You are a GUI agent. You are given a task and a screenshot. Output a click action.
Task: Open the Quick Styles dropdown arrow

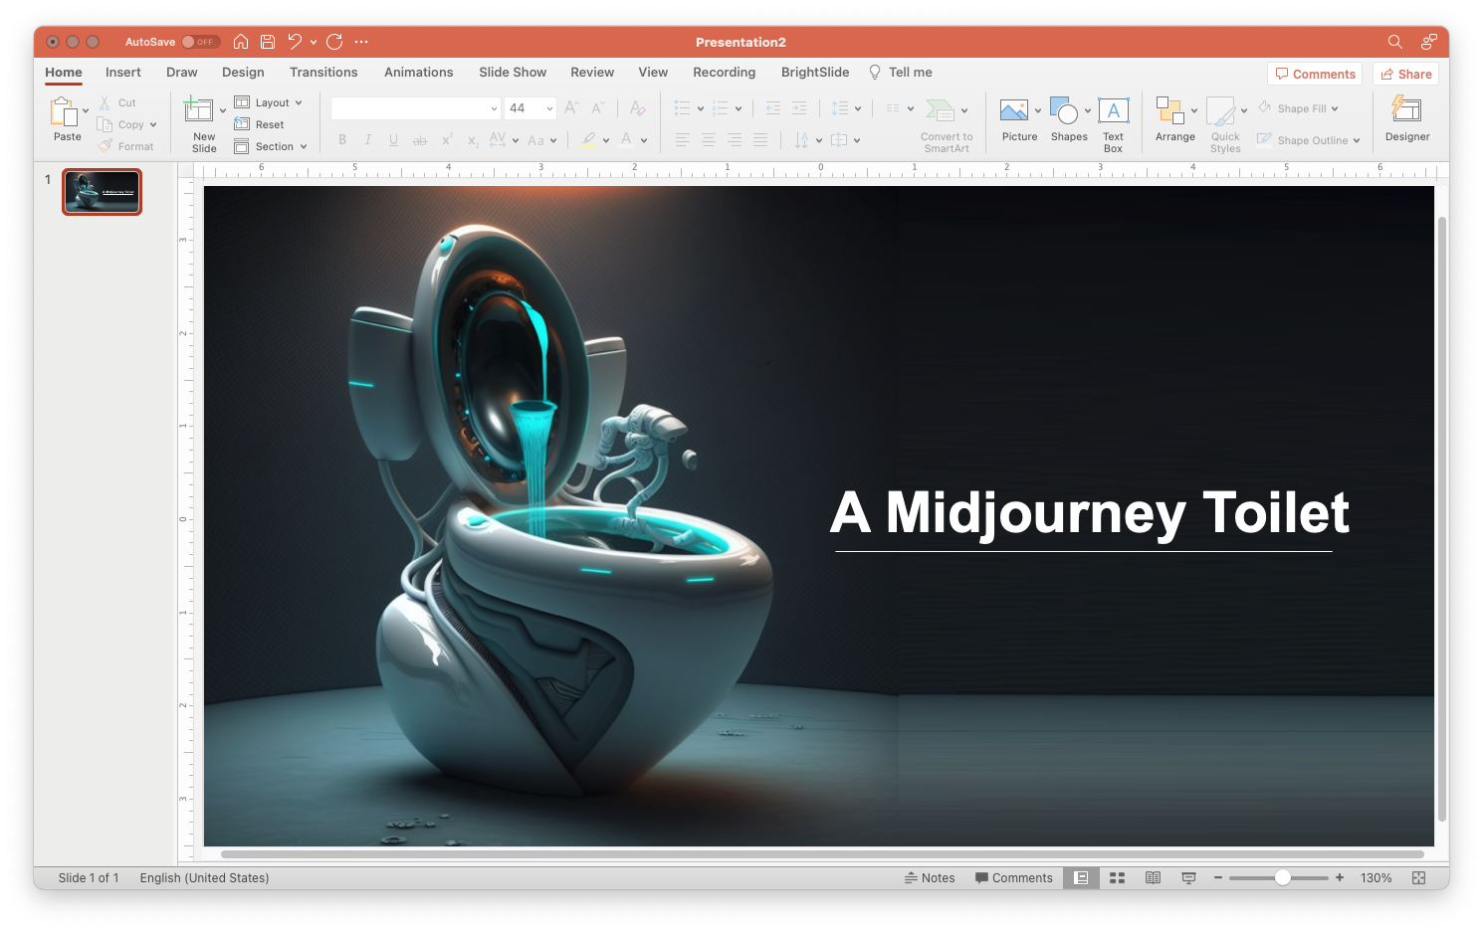tap(1244, 110)
